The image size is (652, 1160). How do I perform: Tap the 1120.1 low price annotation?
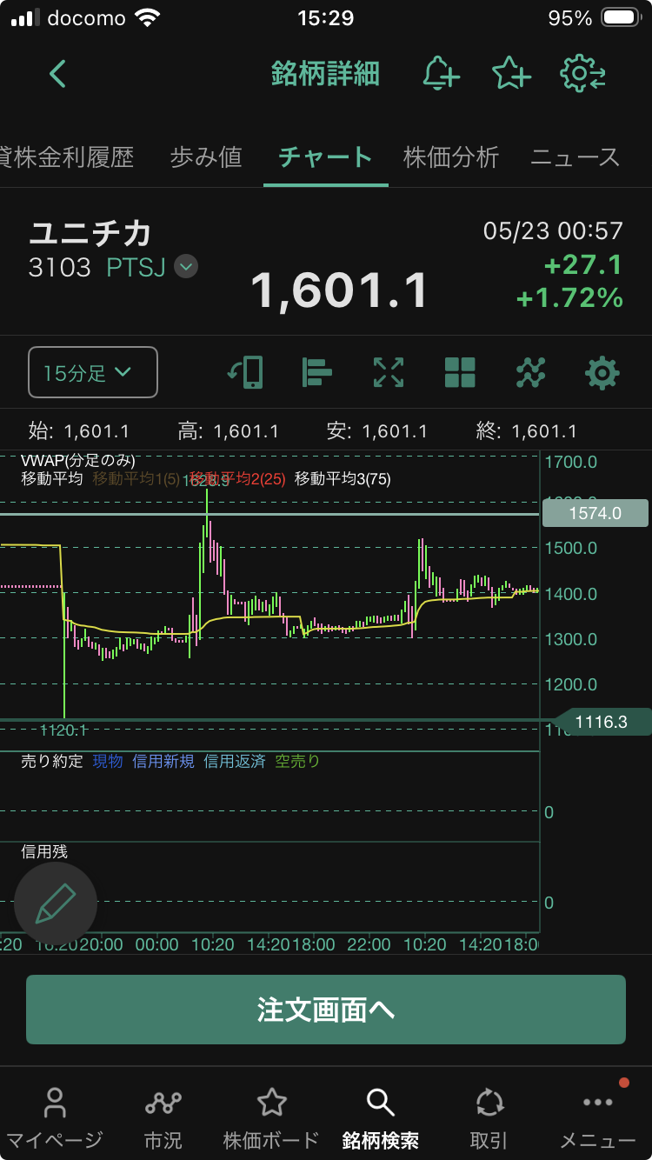(63, 730)
